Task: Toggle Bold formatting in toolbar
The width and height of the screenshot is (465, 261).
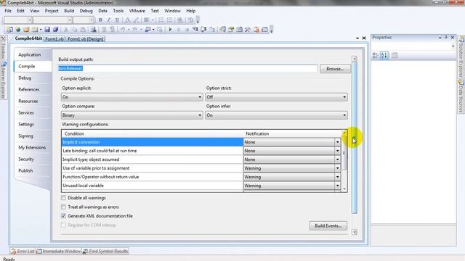Action: tap(100, 20)
